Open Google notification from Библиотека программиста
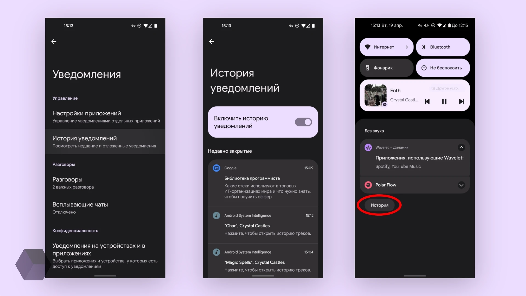This screenshot has width=526, height=296. (263, 182)
